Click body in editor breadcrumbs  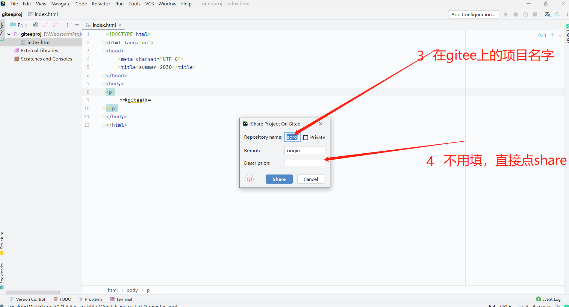(x=132, y=290)
